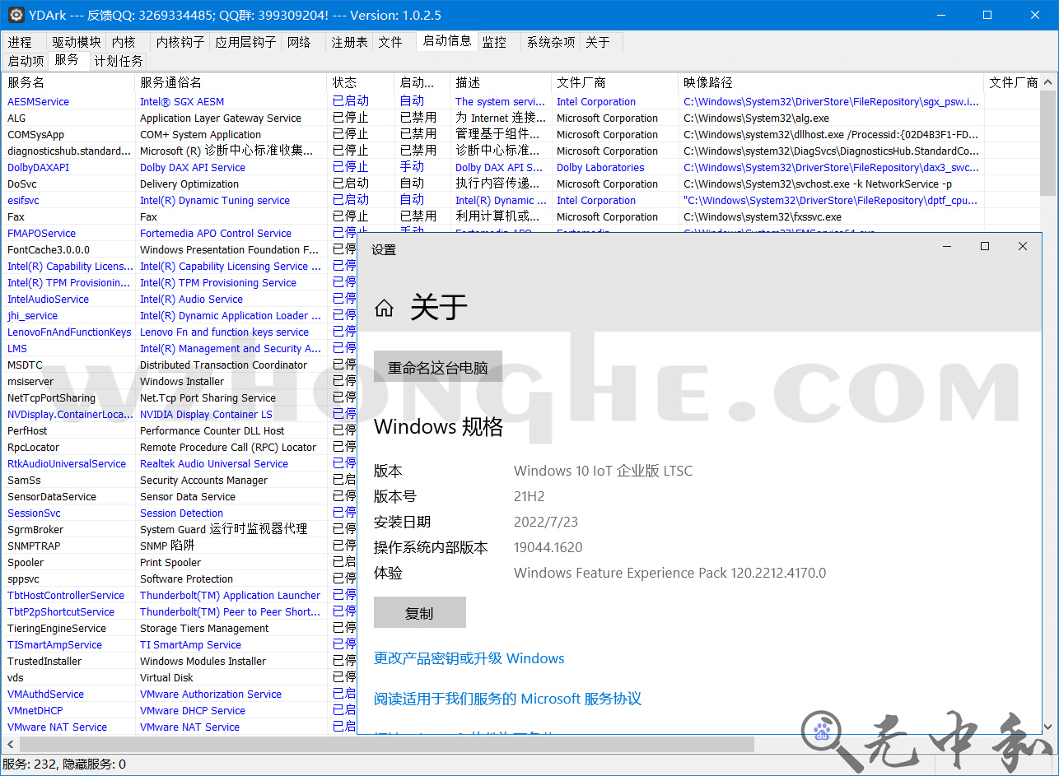This screenshot has height=776, width=1059.
Task: Select the sppsvc service row
Action: [180, 579]
